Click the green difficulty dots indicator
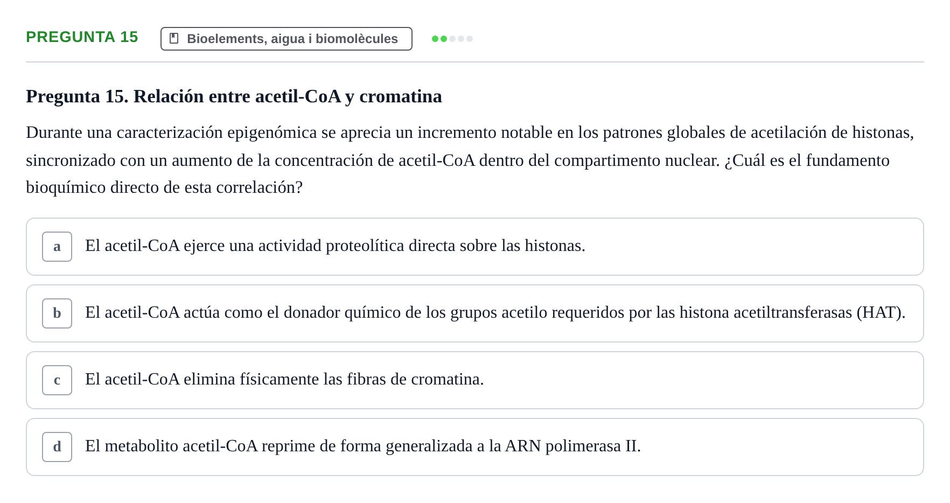Viewport: 950px width, 503px height. [452, 39]
